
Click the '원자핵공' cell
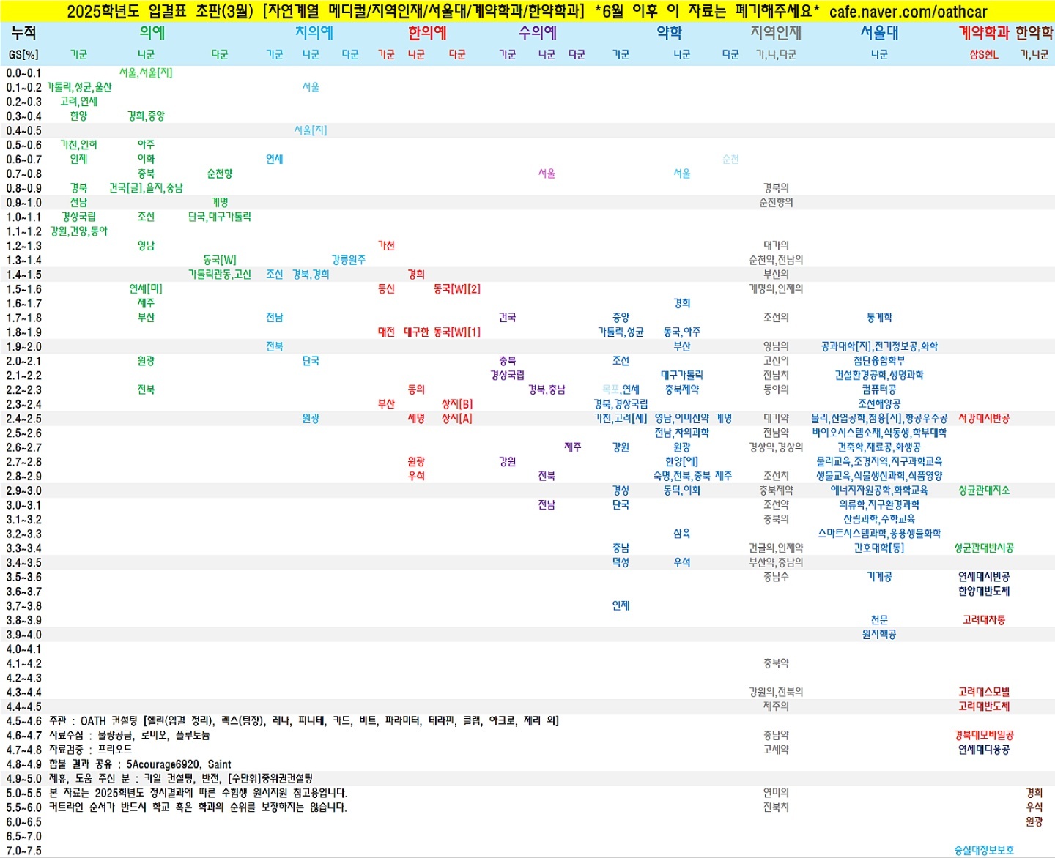tap(879, 635)
